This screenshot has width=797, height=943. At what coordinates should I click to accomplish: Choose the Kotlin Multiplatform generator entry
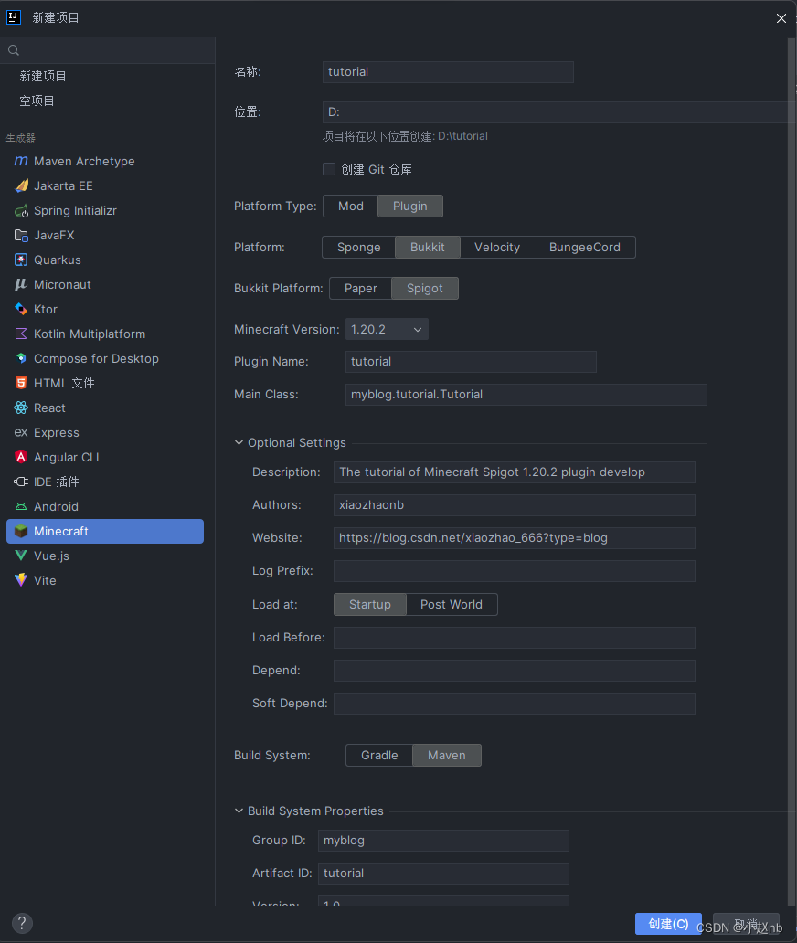[105, 334]
